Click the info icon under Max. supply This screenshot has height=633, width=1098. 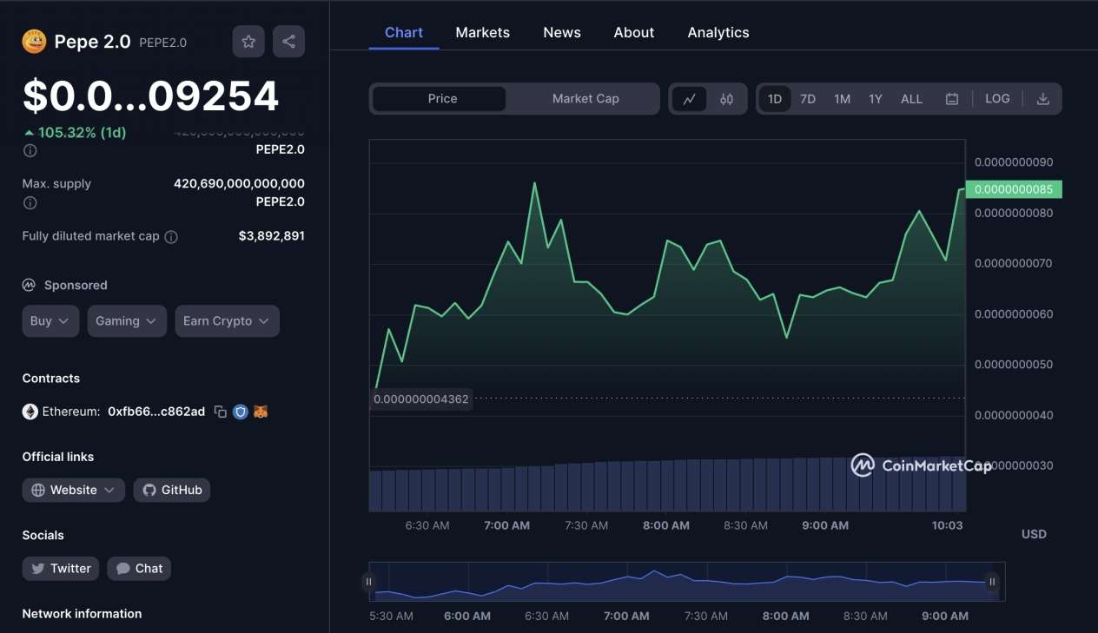30,203
